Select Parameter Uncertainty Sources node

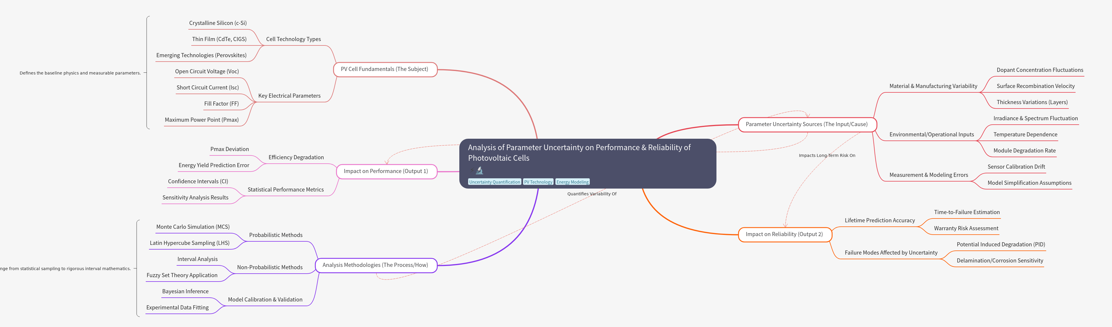point(806,125)
